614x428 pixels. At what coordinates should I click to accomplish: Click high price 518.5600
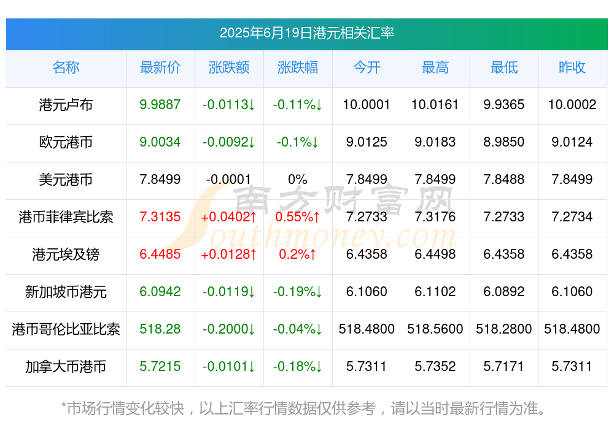[x=435, y=329]
